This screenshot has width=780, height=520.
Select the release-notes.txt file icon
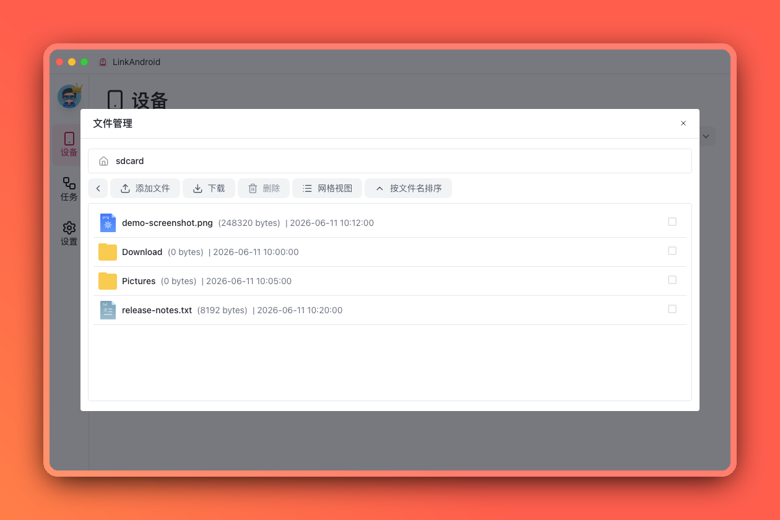point(108,310)
